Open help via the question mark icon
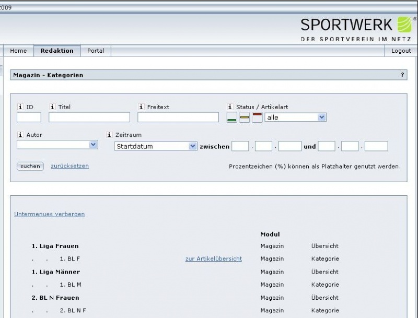Viewport: 418px width, 318px height. 402,75
